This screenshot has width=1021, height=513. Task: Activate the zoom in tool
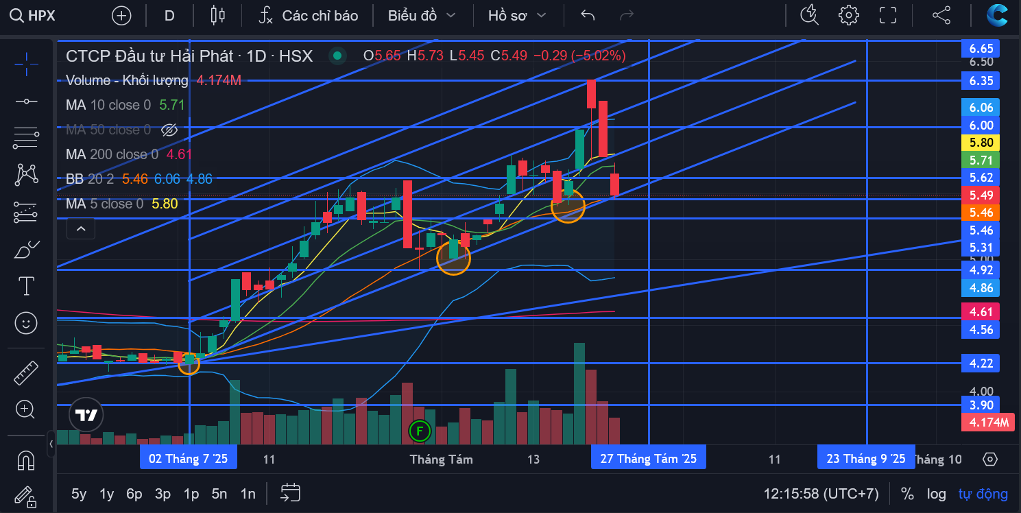point(26,409)
